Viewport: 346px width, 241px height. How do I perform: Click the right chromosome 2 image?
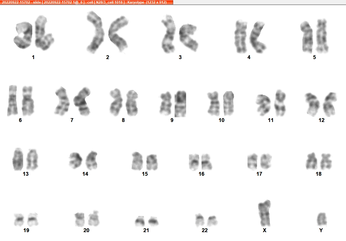(119, 34)
